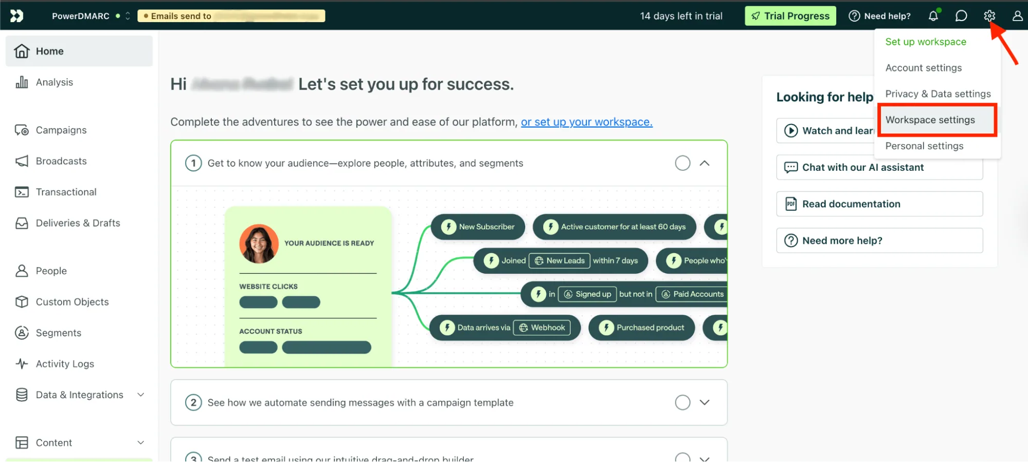Screen dimensions: 1028x462
Task: Collapse step 1 audience section chevron
Action: [x=705, y=163]
